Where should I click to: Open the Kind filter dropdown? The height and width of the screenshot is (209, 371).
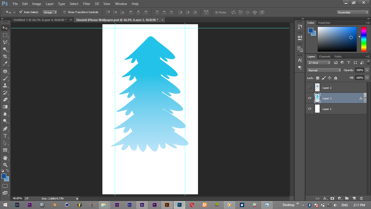point(319,63)
